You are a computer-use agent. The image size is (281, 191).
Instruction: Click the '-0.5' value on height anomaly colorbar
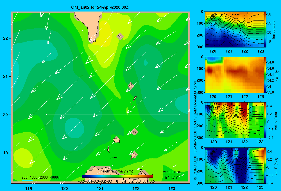click(x=81, y=181)
